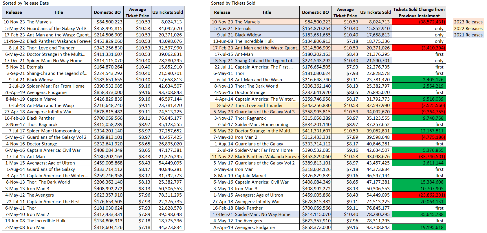Select 'The Marvels' title in Tickets Sold table
This screenshot has height=233, width=487.
coord(247,22)
